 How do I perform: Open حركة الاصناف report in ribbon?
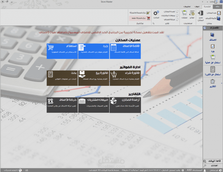171,19
